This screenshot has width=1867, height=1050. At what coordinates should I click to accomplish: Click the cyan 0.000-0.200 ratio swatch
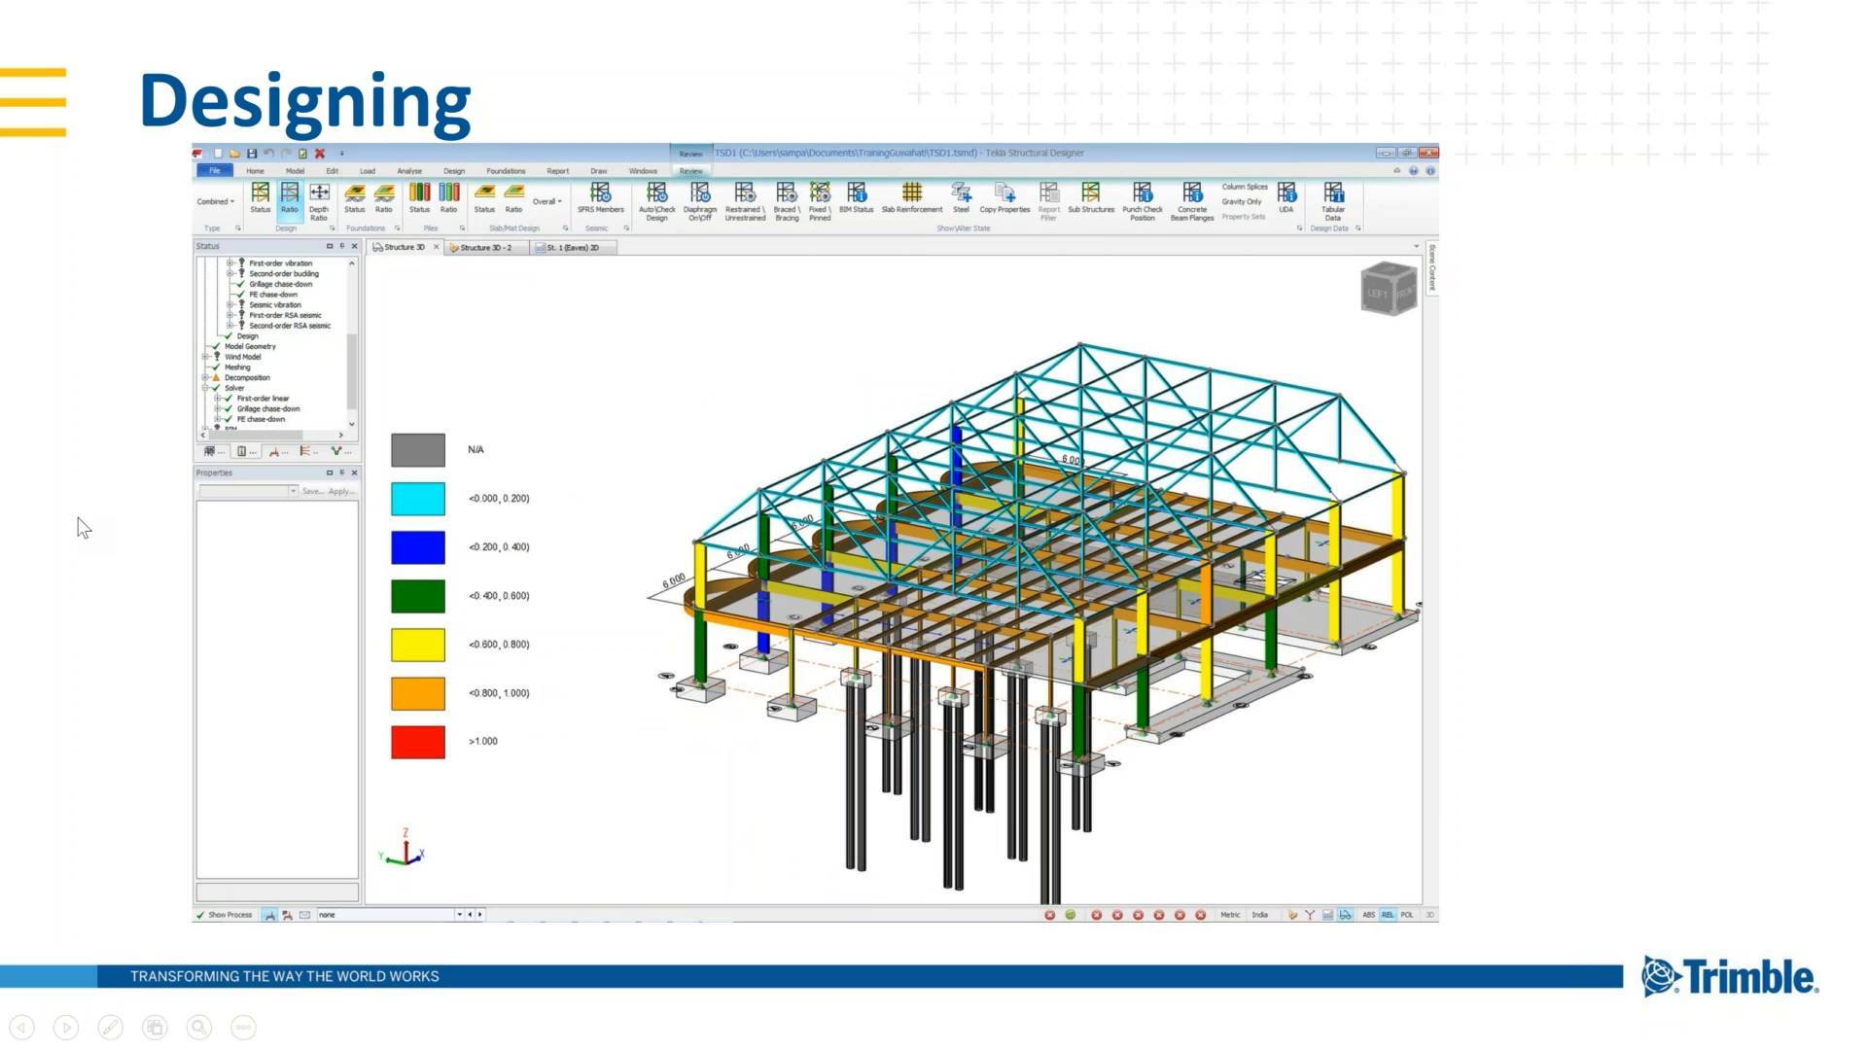[418, 499]
